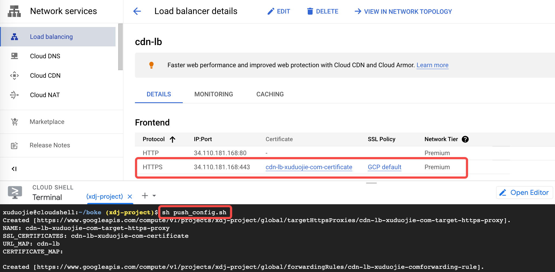Click the Network Tier column header
This screenshot has width=555, height=272.
(441, 139)
